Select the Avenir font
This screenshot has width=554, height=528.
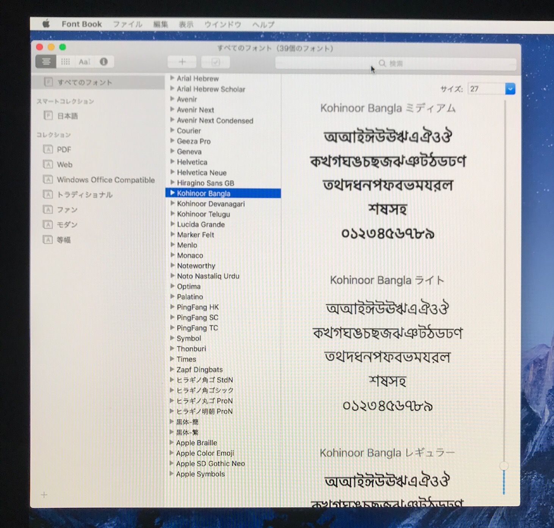pyautogui.click(x=187, y=99)
